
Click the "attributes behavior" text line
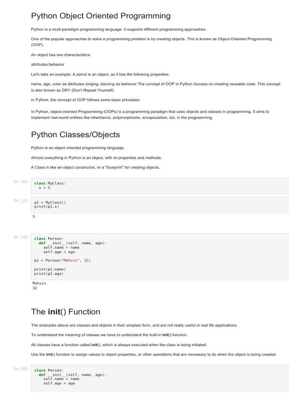click(48, 64)
